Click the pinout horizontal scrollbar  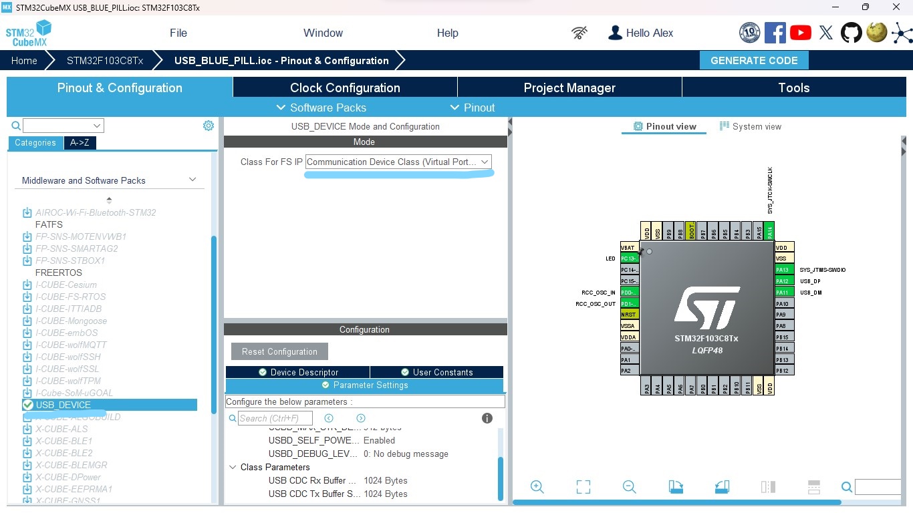tap(677, 502)
